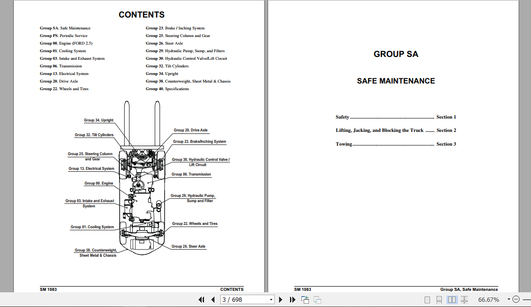
Task: Click the 'Group 26. Steer Axle' diagram label
Action: pos(189,246)
